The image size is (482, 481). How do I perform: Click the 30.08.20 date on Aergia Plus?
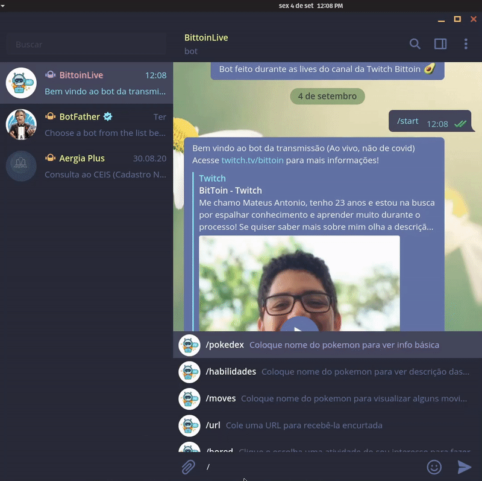pyautogui.click(x=149, y=158)
